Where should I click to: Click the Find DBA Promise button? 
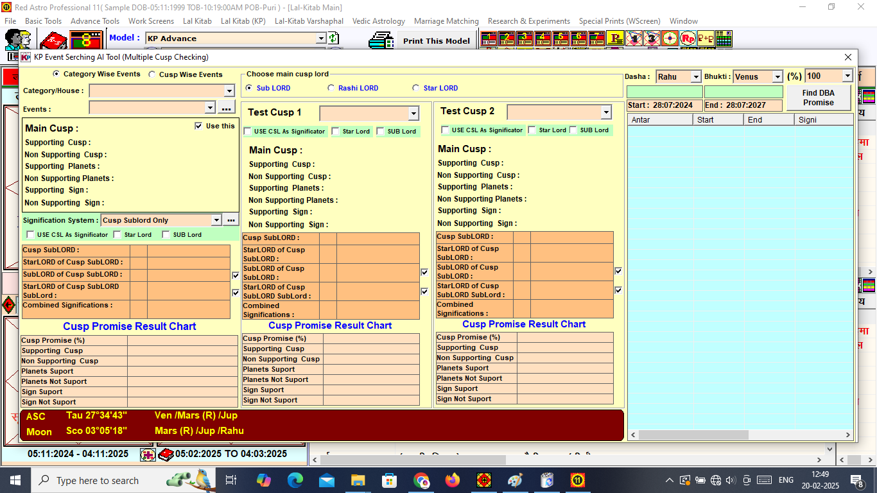point(818,98)
